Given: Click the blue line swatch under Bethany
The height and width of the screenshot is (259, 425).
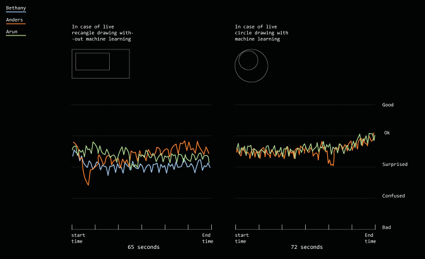Looking at the screenshot, I should coord(16,12).
